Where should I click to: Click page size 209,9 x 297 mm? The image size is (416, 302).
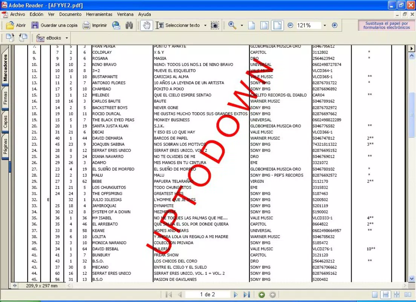click(x=42, y=286)
